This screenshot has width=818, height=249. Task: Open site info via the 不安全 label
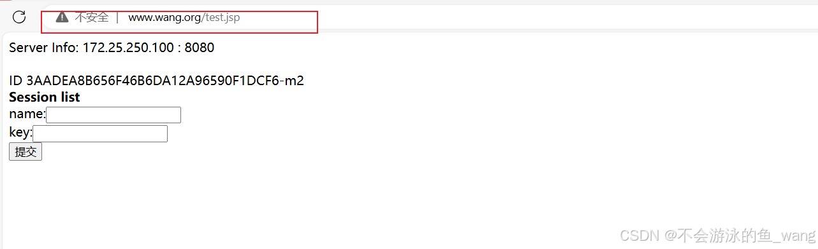pyautogui.click(x=92, y=17)
